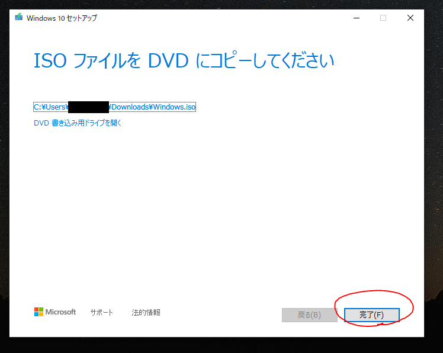Click the window title Windows 10 セットアップ
This screenshot has height=353, width=443.
(x=62, y=18)
